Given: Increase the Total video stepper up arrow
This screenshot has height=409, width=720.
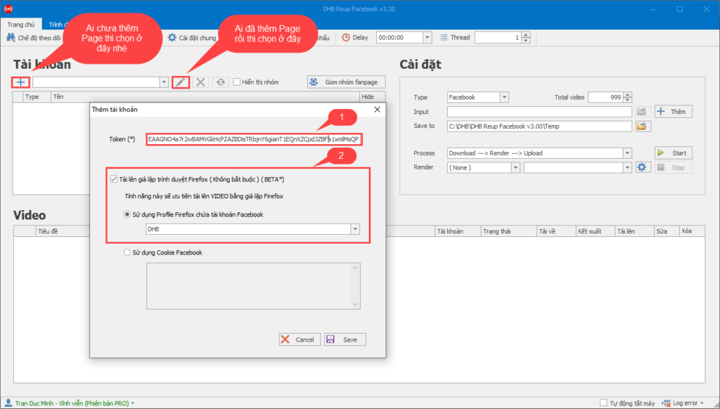Looking at the screenshot, I should pos(628,95).
